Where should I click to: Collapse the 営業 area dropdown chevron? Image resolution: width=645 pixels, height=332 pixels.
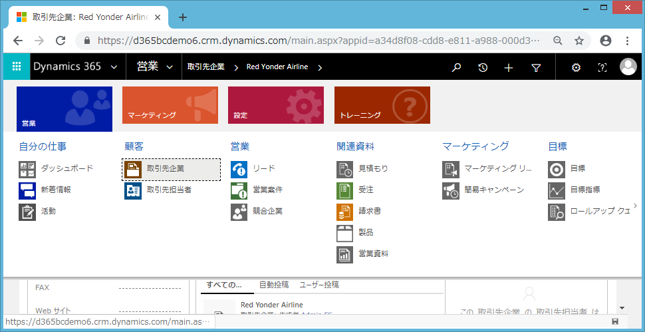pos(170,67)
